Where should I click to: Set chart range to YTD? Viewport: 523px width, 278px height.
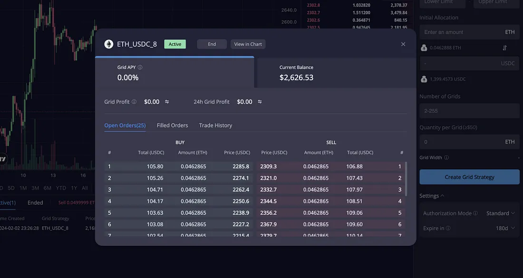click(61, 188)
